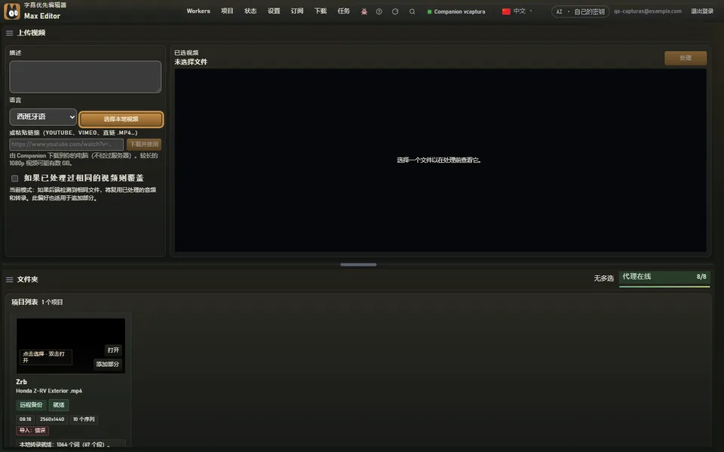724x452 pixels.
Task: Toggle the hamburger icon beside 文件夹
Action: [x=9, y=279]
